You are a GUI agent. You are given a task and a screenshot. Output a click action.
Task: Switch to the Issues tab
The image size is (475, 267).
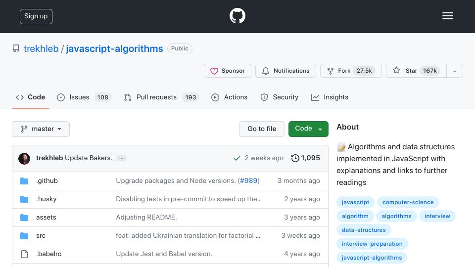84,97
